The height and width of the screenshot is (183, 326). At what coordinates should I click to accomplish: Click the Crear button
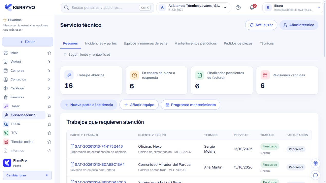(28, 42)
